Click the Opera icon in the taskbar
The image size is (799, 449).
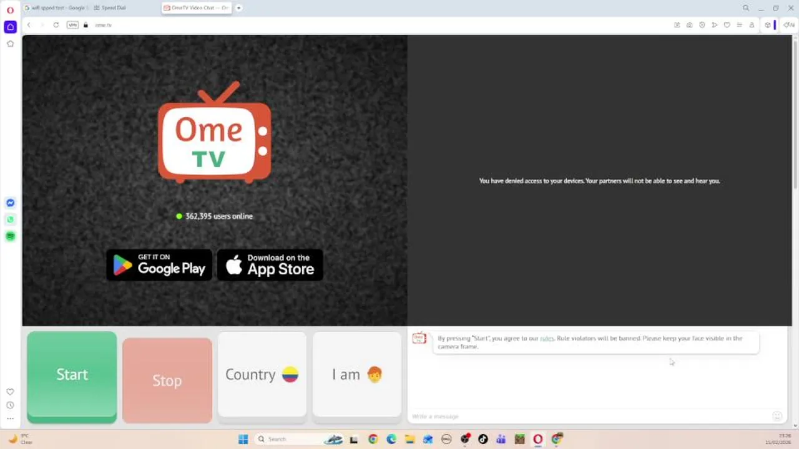point(537,439)
